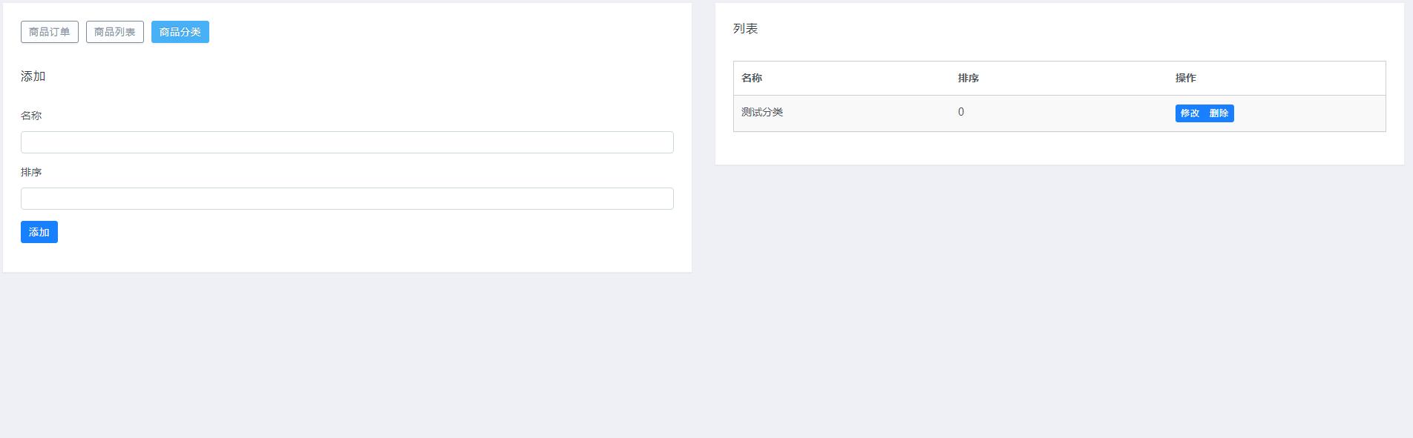Focus the 排序 text input field
Image resolution: width=1413 pixels, height=438 pixels.
pyautogui.click(x=347, y=199)
